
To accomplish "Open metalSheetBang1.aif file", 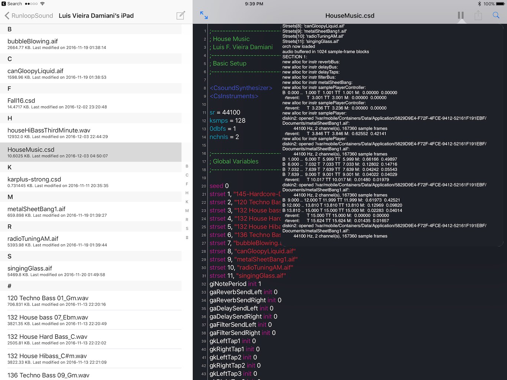I will point(91,212).
